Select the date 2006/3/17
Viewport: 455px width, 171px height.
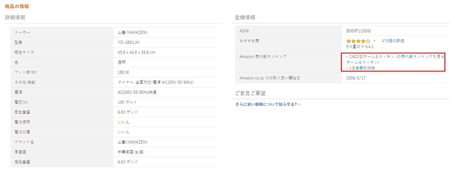(356, 78)
